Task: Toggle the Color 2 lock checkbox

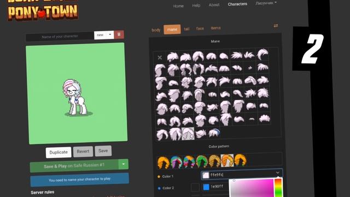Action: click(195, 187)
